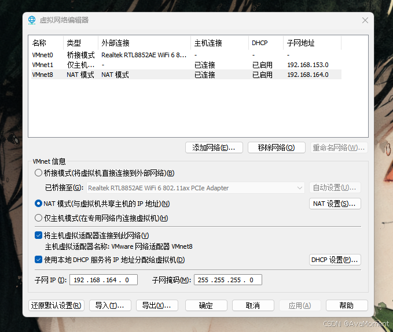Click 还原默认设置(R) button
The image size is (393, 332).
pyautogui.click(x=56, y=305)
